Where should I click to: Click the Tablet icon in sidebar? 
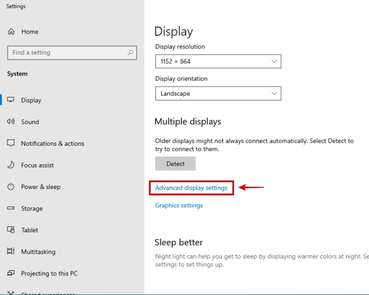click(x=10, y=230)
